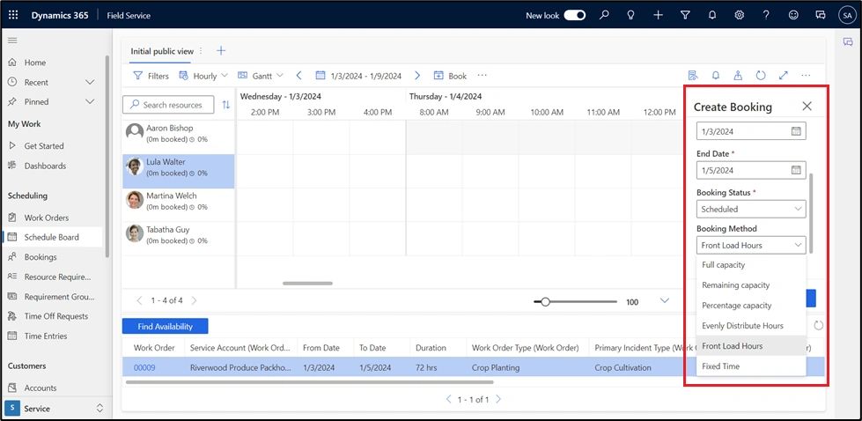Select Percentage capacity option
862x421 pixels.
click(x=751, y=306)
